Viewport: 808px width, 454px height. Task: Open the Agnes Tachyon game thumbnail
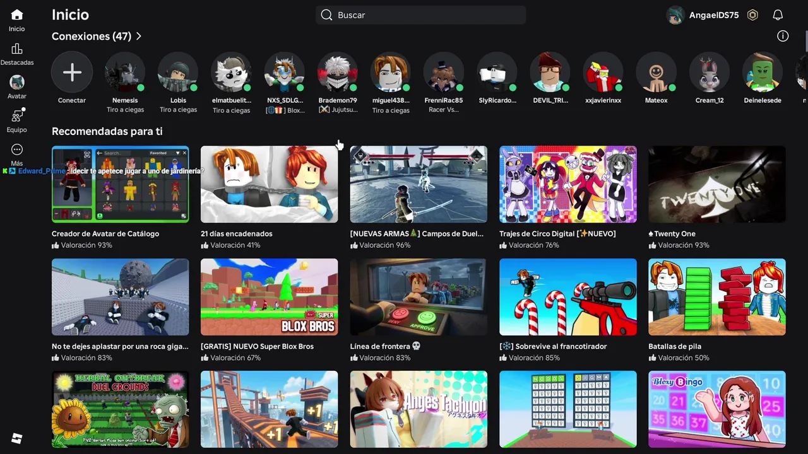(x=419, y=409)
